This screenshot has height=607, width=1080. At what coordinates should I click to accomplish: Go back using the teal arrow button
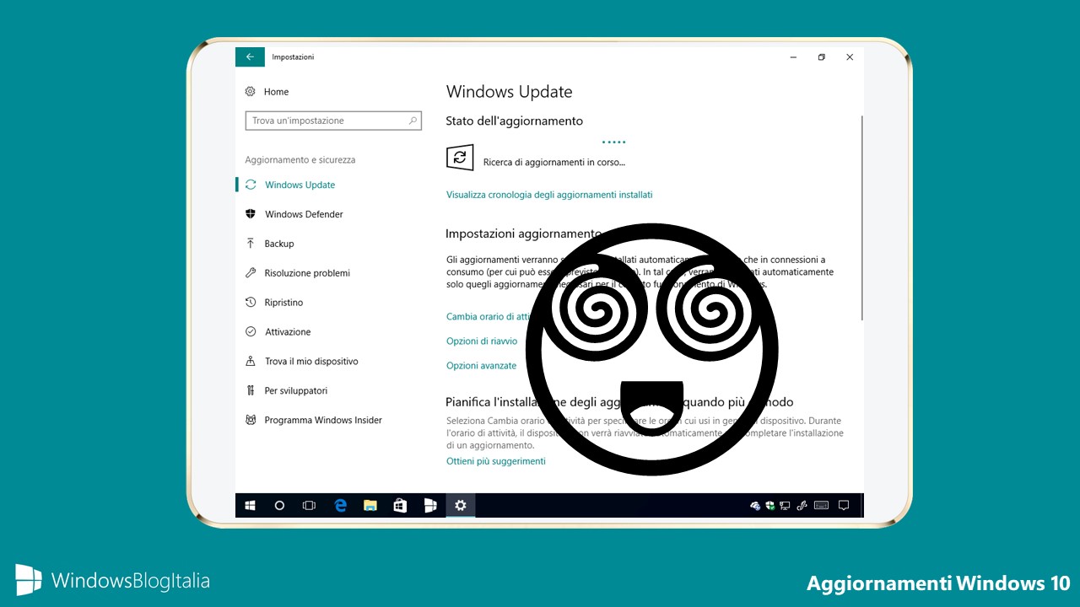[x=250, y=57]
